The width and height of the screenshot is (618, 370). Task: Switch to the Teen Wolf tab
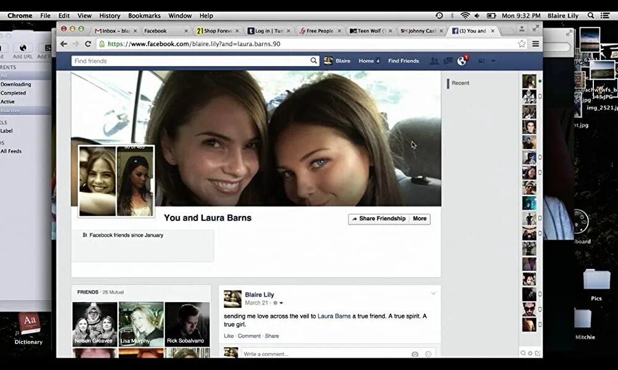click(x=370, y=31)
